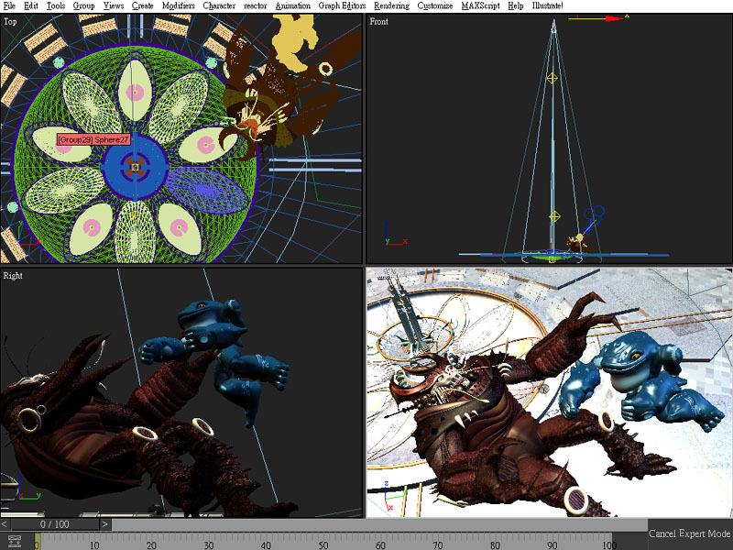Open the Rendering menu
This screenshot has width=733, height=550.
click(392, 5)
